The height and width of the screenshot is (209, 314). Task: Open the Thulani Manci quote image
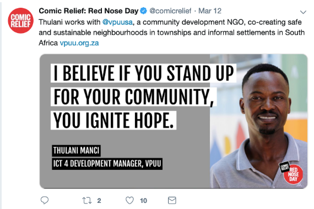[x=174, y=121]
